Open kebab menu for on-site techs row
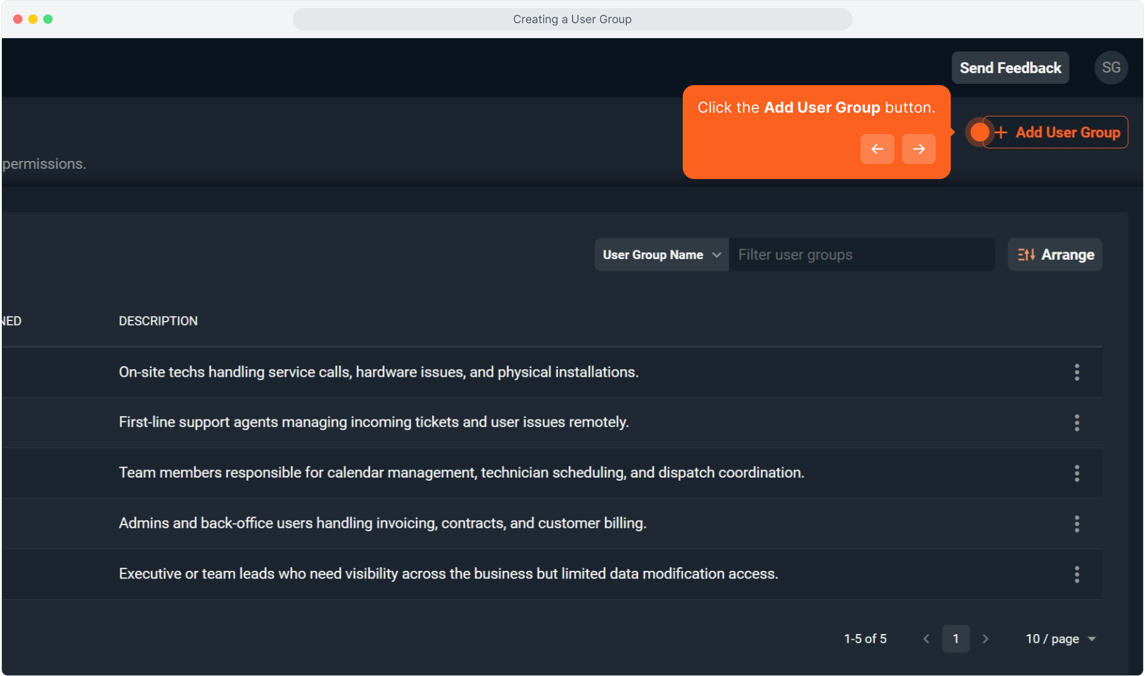Viewport: 1145px width, 676px height. (1077, 372)
